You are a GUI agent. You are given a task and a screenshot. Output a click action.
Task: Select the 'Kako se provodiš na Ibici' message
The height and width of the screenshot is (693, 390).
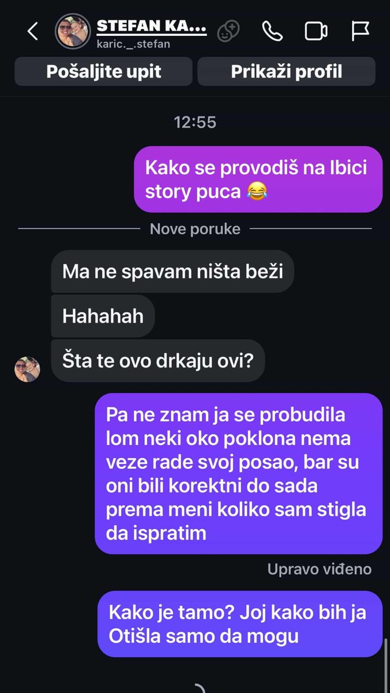point(258,179)
